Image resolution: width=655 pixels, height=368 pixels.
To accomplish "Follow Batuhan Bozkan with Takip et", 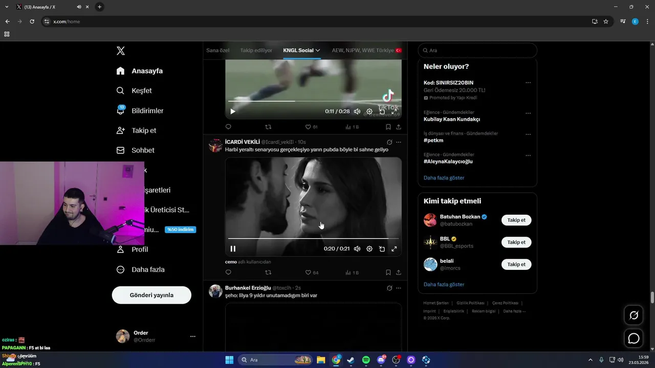I will 516,220.
